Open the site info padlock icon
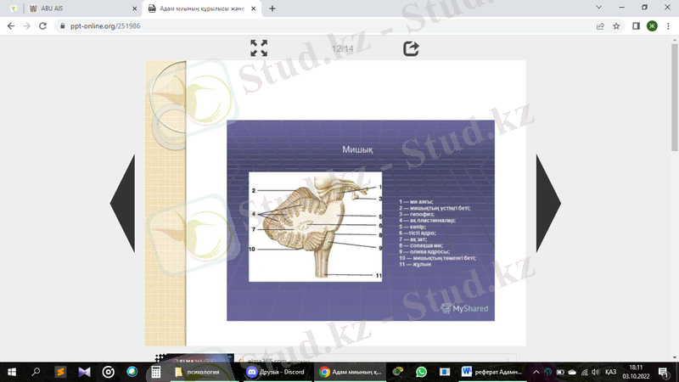 (62, 26)
